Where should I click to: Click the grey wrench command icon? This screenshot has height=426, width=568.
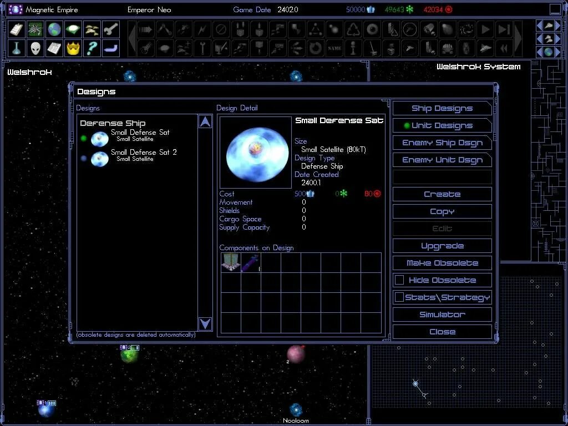point(202,48)
